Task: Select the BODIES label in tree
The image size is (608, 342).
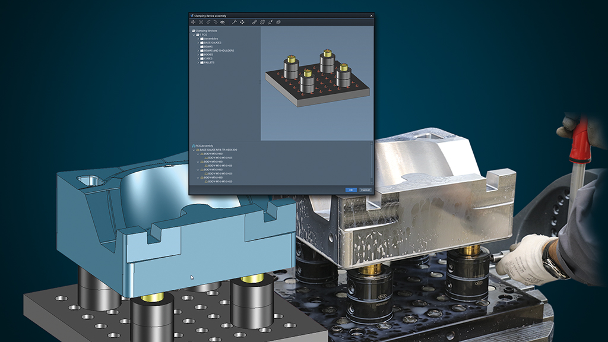Action: (208, 55)
